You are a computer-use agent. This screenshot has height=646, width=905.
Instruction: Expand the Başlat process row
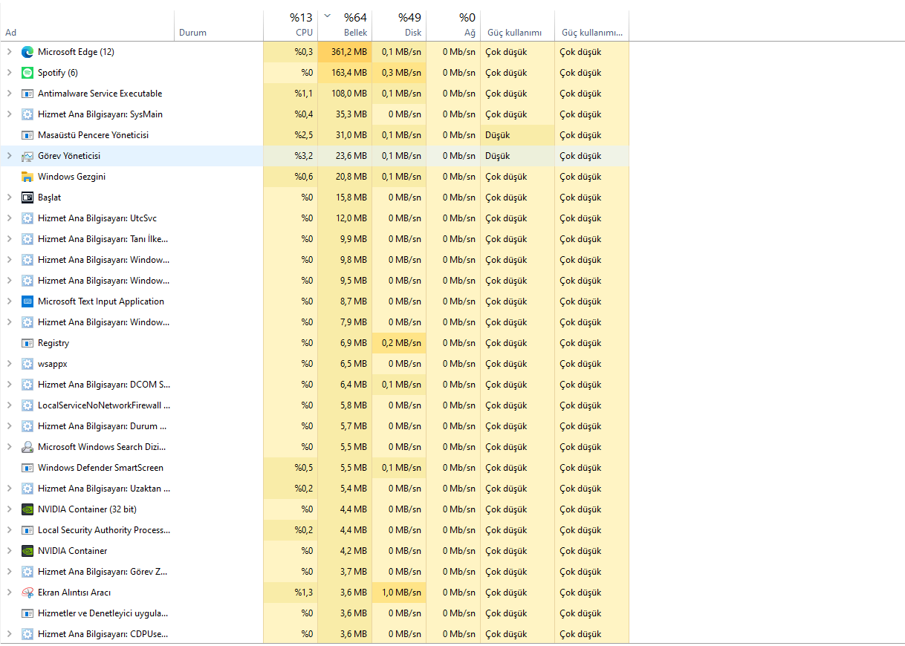pyautogui.click(x=9, y=198)
